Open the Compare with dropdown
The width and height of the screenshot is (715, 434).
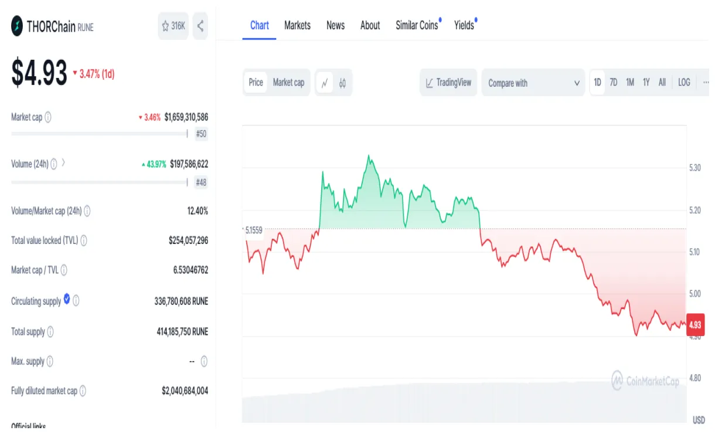tap(532, 83)
